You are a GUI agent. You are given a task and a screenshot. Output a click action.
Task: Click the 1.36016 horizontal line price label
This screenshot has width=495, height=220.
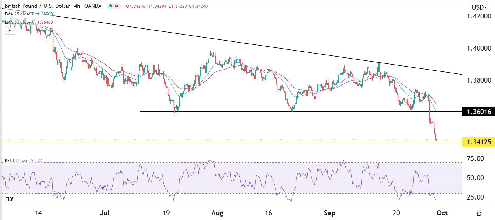(x=479, y=112)
